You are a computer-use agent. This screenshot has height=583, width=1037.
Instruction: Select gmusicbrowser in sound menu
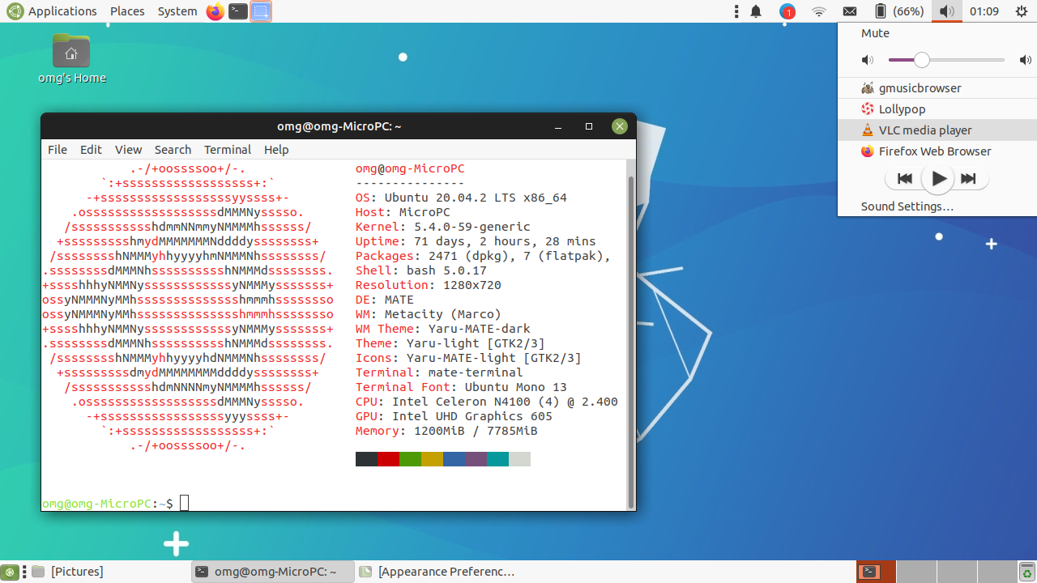[x=937, y=88]
